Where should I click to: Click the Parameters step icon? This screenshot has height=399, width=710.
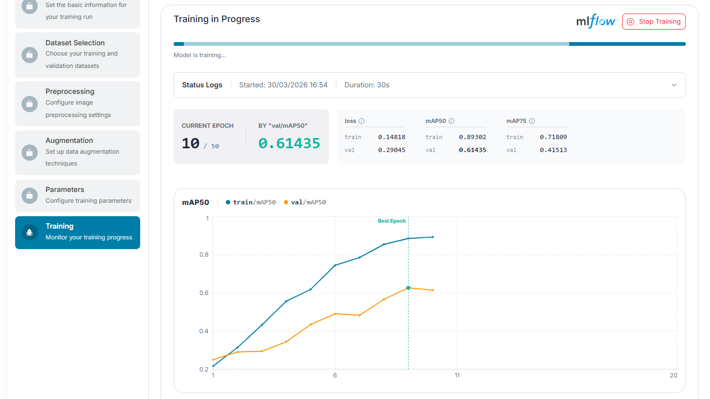click(x=29, y=195)
